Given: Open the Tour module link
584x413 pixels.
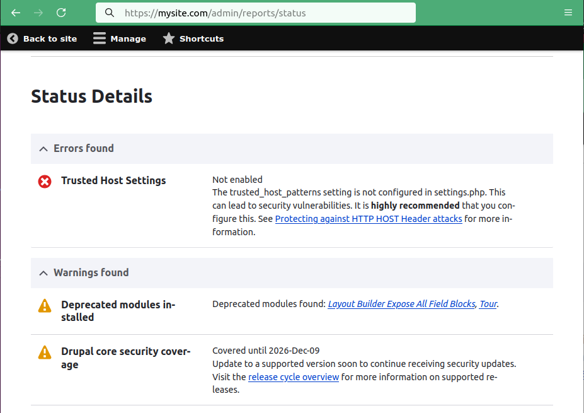Looking at the screenshot, I should click(488, 304).
